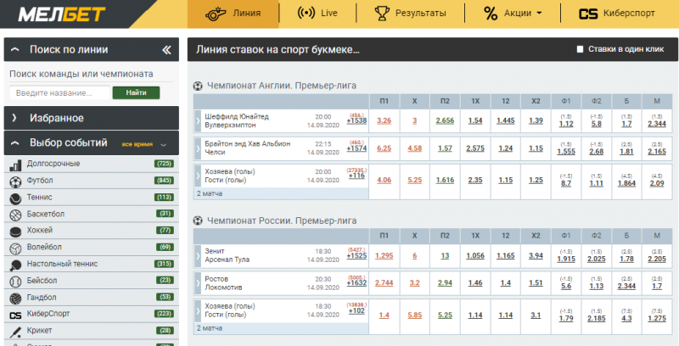The image size is (679, 346).
Task: Open Чемпионат России. Премьер-лига link
Action: (x=282, y=220)
